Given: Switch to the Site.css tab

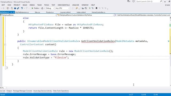Looking at the screenshot, I should point(37,12).
